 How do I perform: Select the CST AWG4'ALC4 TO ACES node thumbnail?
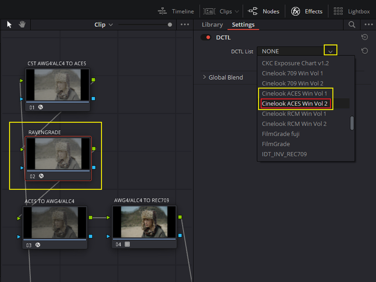57,85
